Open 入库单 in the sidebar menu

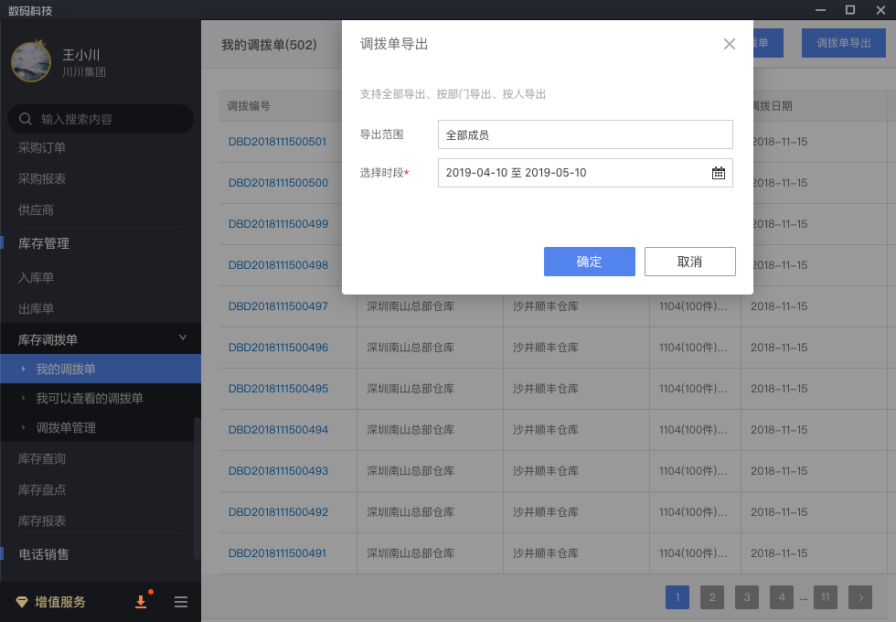pyautogui.click(x=37, y=277)
